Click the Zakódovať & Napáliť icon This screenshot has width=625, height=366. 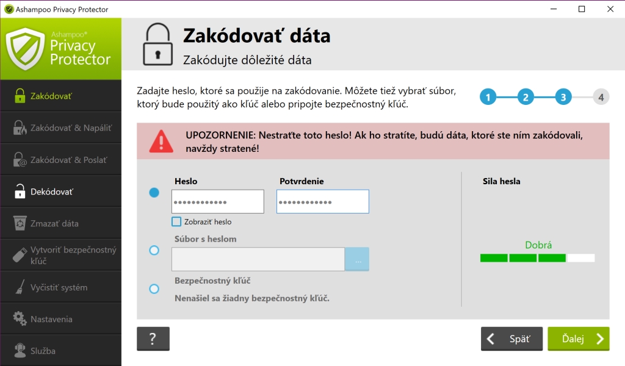[x=20, y=128]
